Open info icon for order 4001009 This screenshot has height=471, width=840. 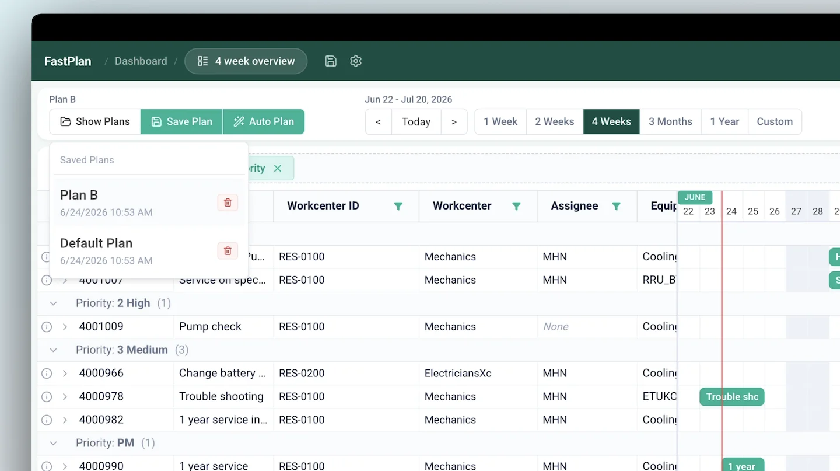[x=47, y=327]
